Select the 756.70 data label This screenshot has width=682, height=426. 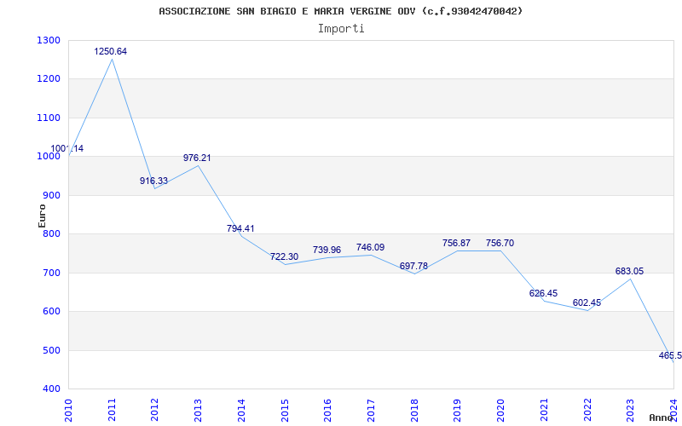(500, 244)
